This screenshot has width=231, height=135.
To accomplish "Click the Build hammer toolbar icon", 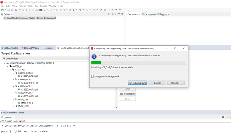I will tap(94, 10).
